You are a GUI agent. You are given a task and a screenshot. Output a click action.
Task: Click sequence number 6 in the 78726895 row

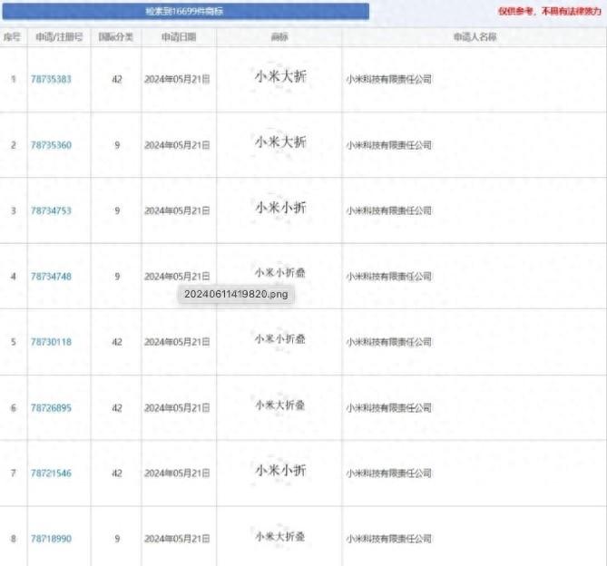click(14, 408)
